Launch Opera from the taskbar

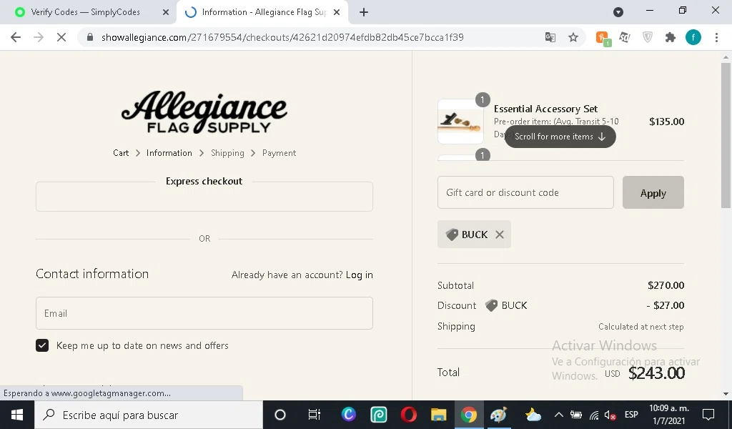point(408,415)
